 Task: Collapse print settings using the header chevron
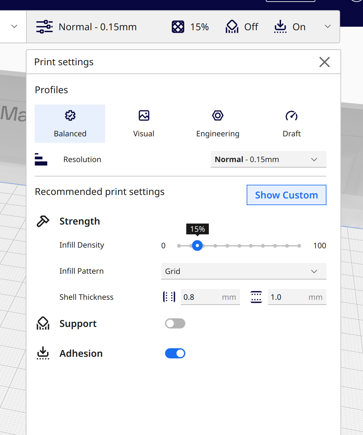[328, 27]
